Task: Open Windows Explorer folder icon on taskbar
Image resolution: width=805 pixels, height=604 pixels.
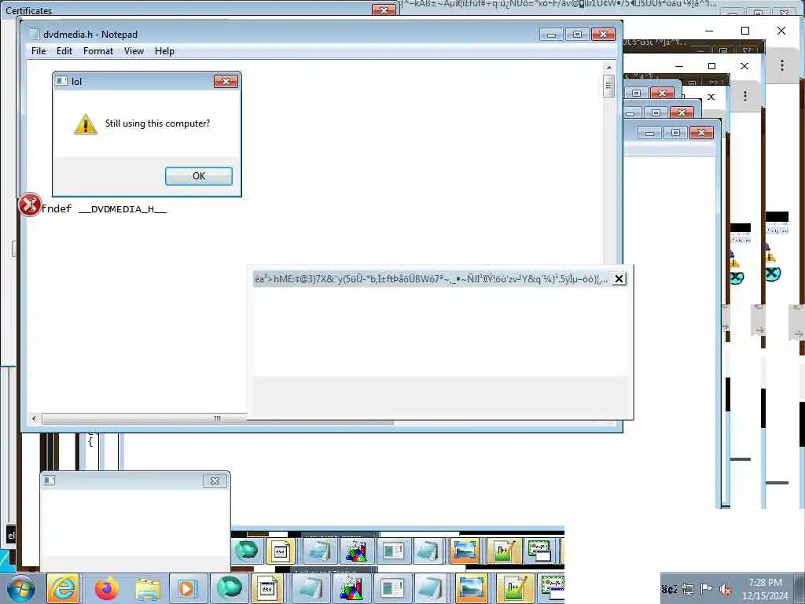Action: point(147,588)
